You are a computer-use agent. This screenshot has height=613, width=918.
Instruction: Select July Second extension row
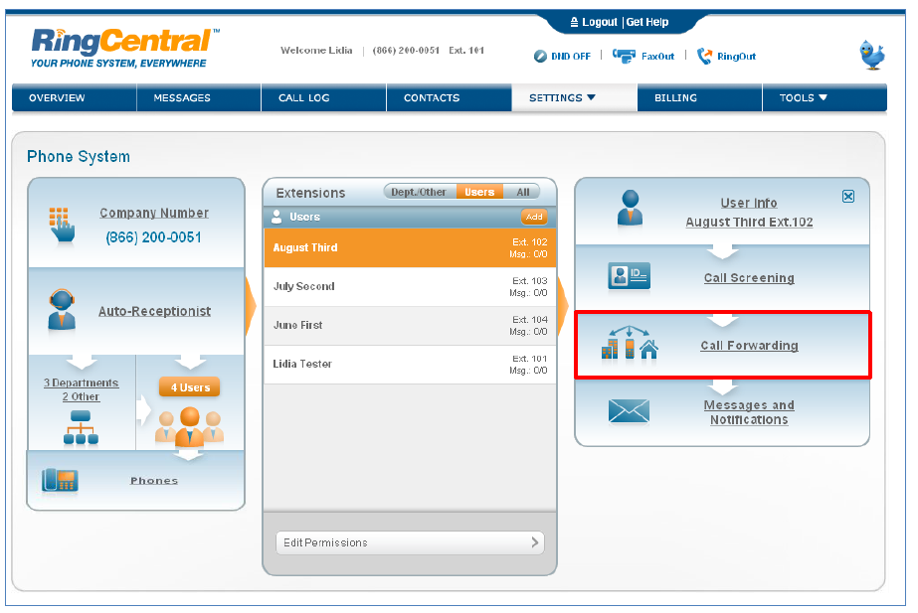[x=410, y=287]
